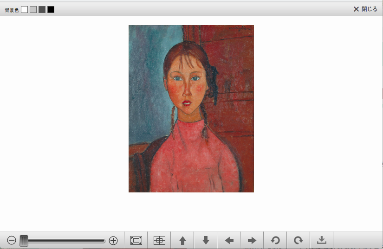Move image up with up arrow
The height and width of the screenshot is (249, 383).
(x=182, y=241)
